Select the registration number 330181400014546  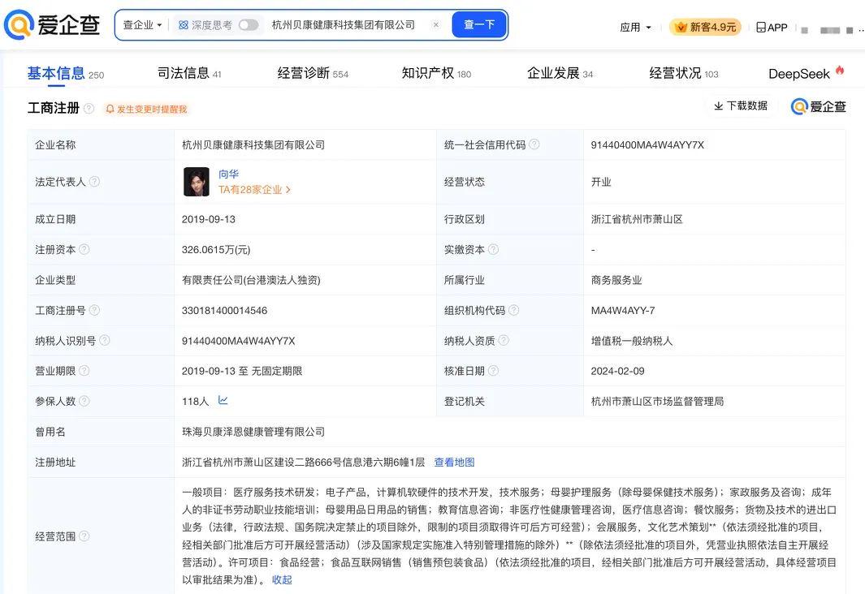[x=224, y=310]
